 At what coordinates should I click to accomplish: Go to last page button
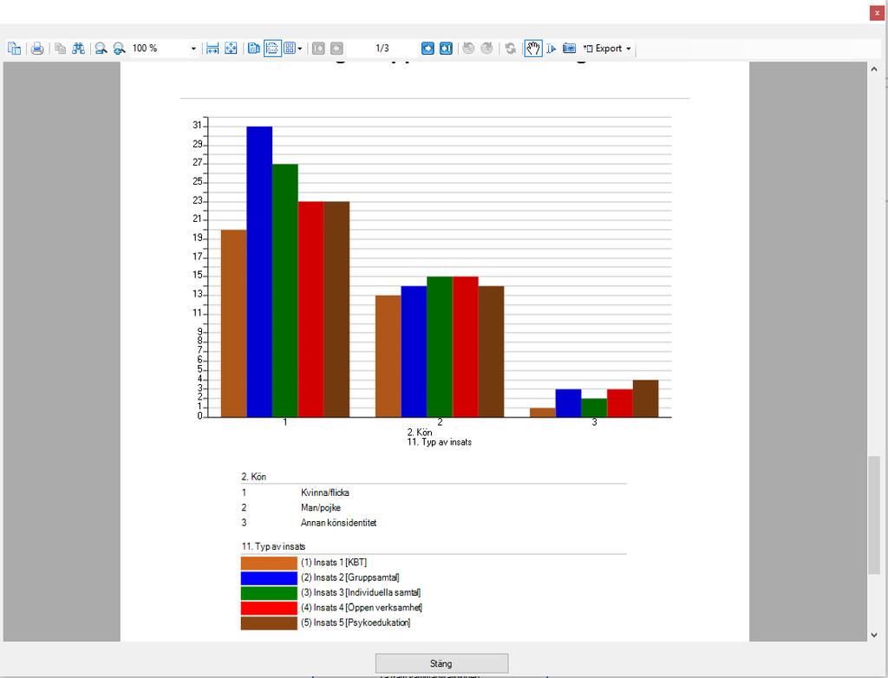pos(446,49)
